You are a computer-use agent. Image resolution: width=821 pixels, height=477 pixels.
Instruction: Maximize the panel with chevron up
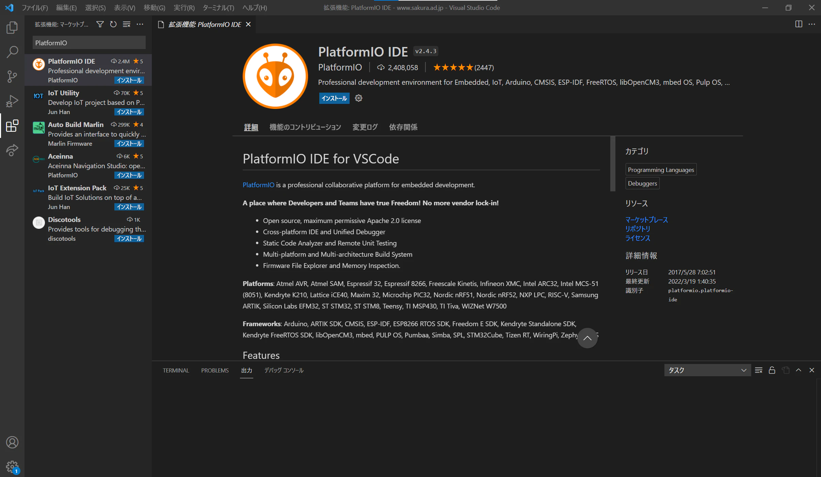799,370
